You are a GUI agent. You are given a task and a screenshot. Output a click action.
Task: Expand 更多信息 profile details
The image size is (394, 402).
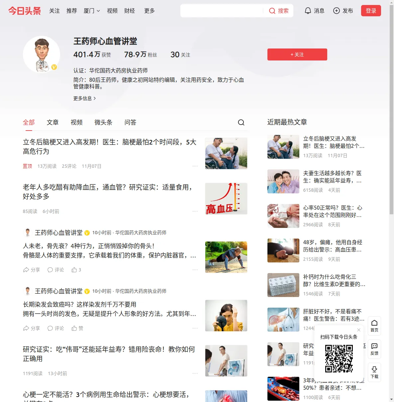(x=85, y=98)
